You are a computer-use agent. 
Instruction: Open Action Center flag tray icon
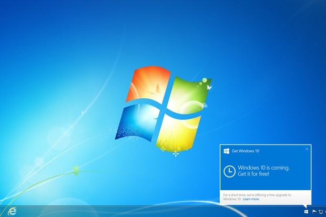[x=314, y=212]
